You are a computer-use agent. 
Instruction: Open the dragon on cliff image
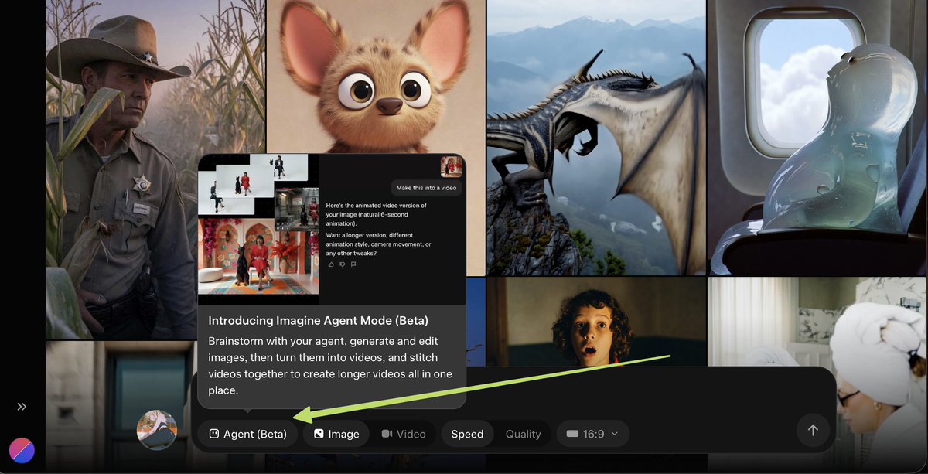(x=596, y=138)
